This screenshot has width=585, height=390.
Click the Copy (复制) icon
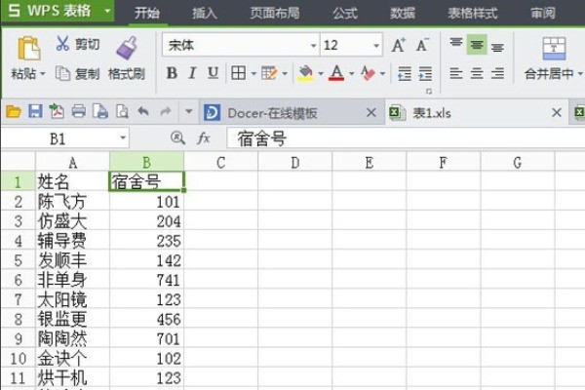click(x=62, y=73)
